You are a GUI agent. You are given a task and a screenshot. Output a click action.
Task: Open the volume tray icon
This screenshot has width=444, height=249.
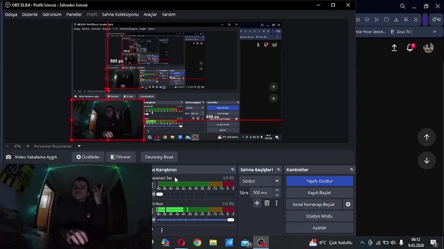point(393,243)
